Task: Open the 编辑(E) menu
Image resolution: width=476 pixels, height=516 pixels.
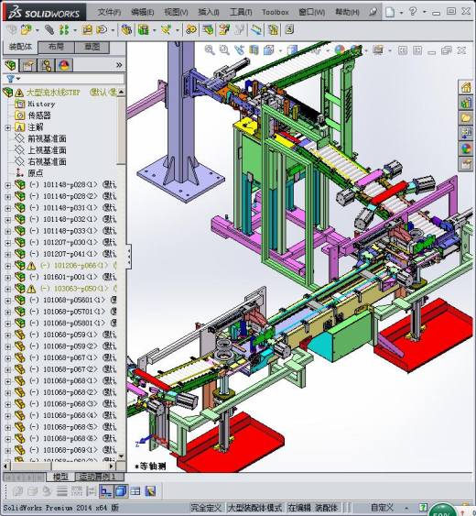Action: pyautogui.click(x=142, y=12)
